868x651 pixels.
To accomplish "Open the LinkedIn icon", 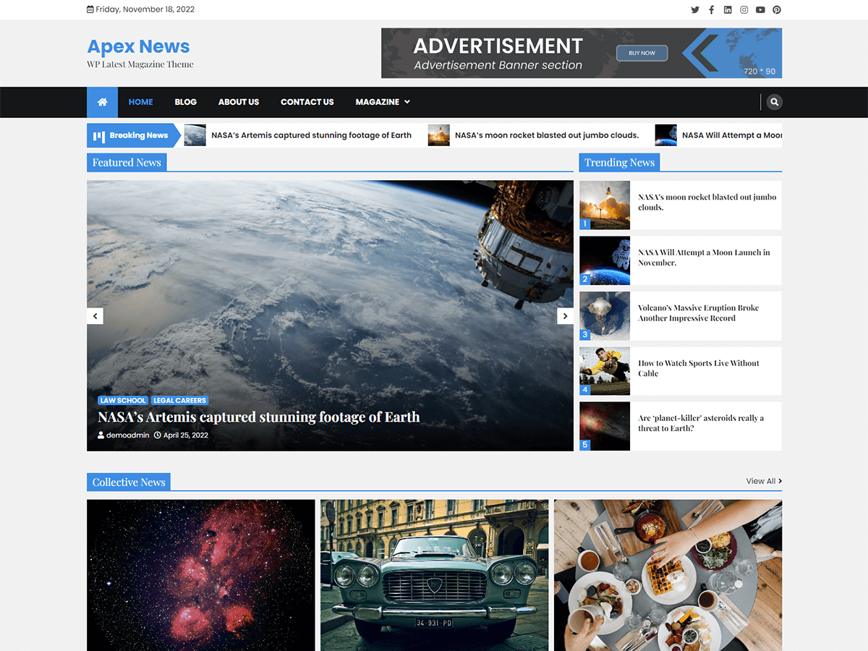I will coord(728,9).
